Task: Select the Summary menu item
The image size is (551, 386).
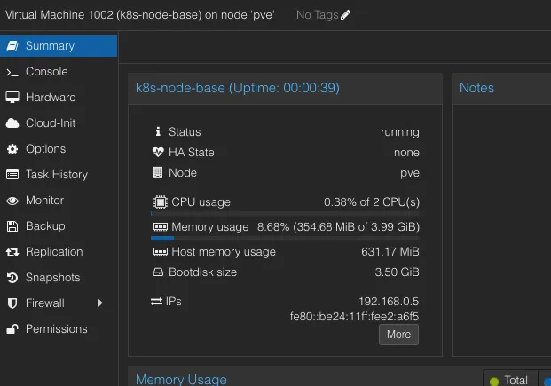Action: coord(50,46)
